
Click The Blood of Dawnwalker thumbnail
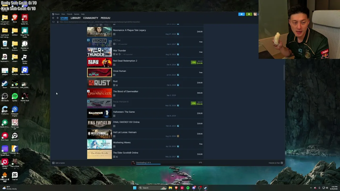coord(99,93)
